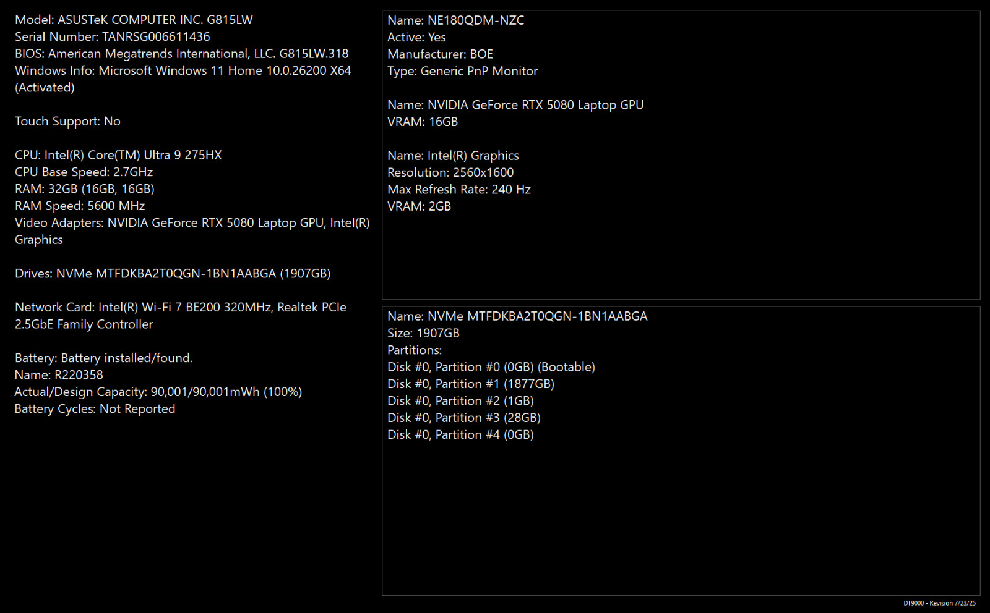Screen dimensions: 990x613
Task: Click the Network Card Wi-Fi 7 line
Action: pyautogui.click(x=181, y=315)
